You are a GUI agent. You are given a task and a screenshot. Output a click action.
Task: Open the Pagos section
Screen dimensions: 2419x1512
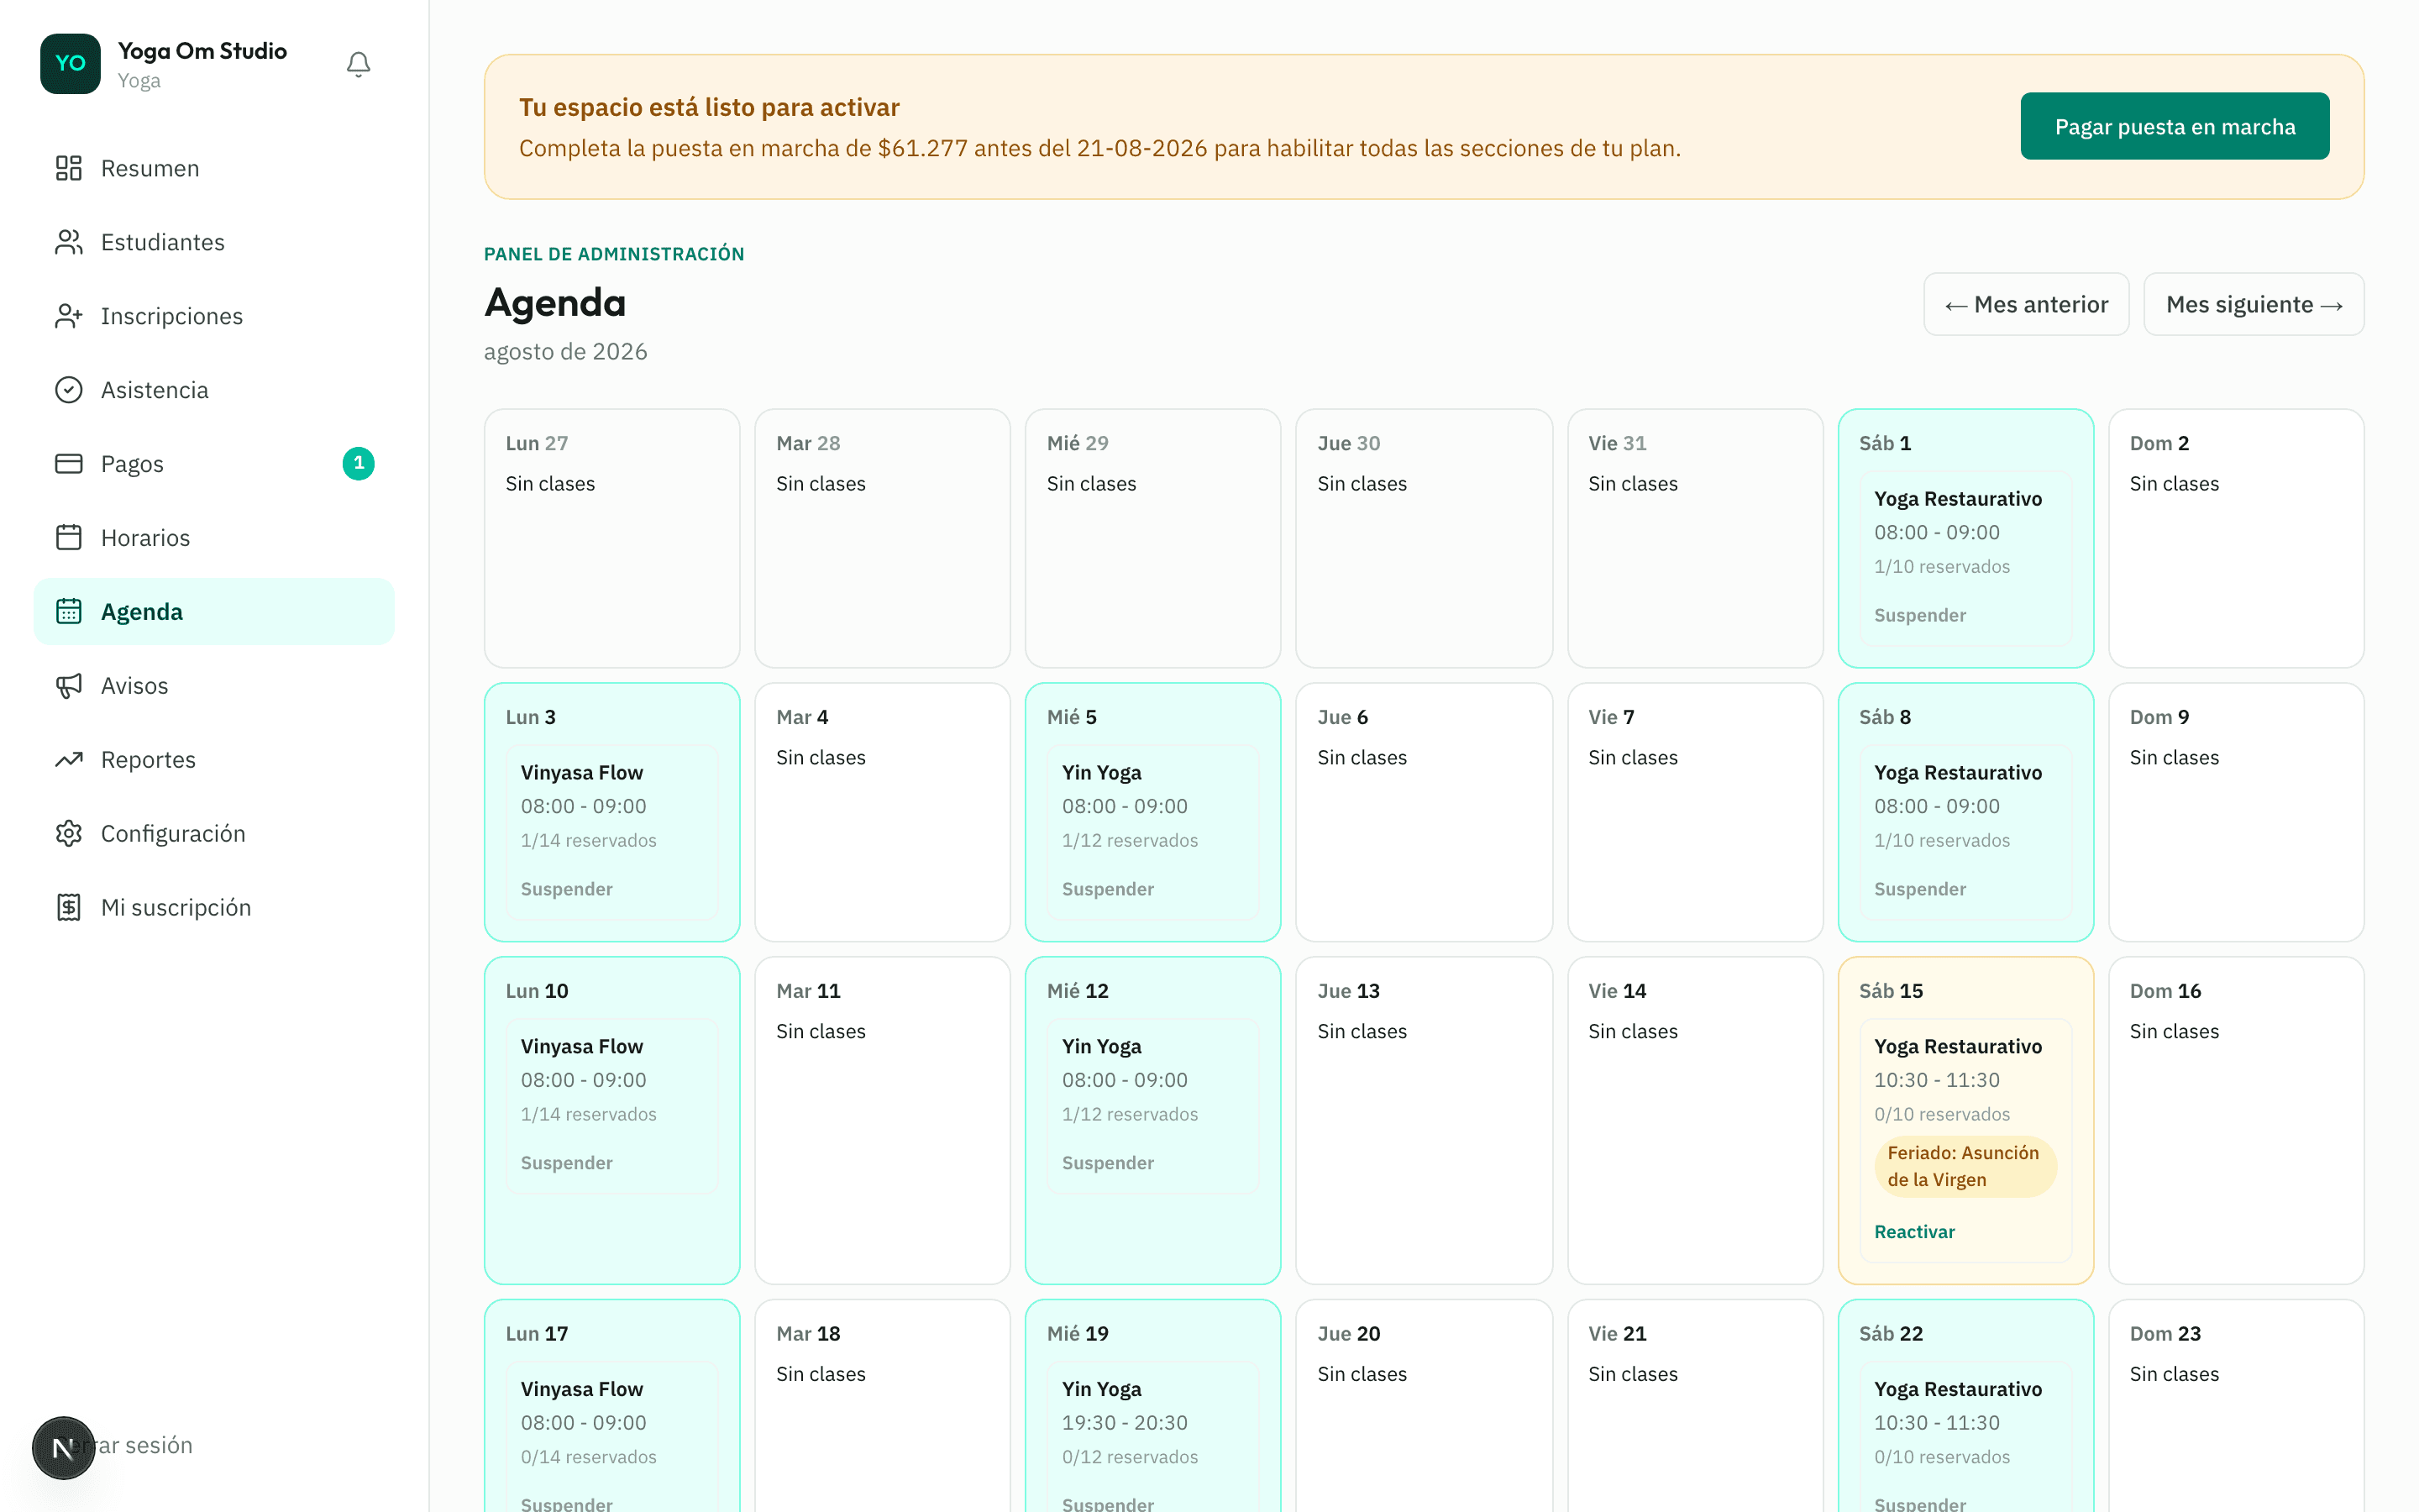click(214, 464)
